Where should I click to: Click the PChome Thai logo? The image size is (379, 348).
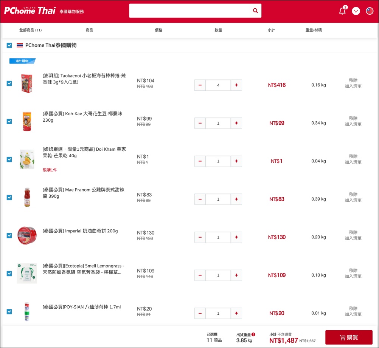30,11
